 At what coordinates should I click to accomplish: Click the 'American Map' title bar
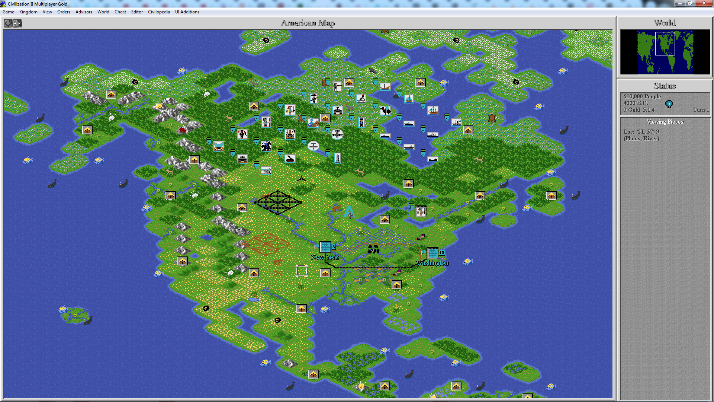(x=308, y=23)
